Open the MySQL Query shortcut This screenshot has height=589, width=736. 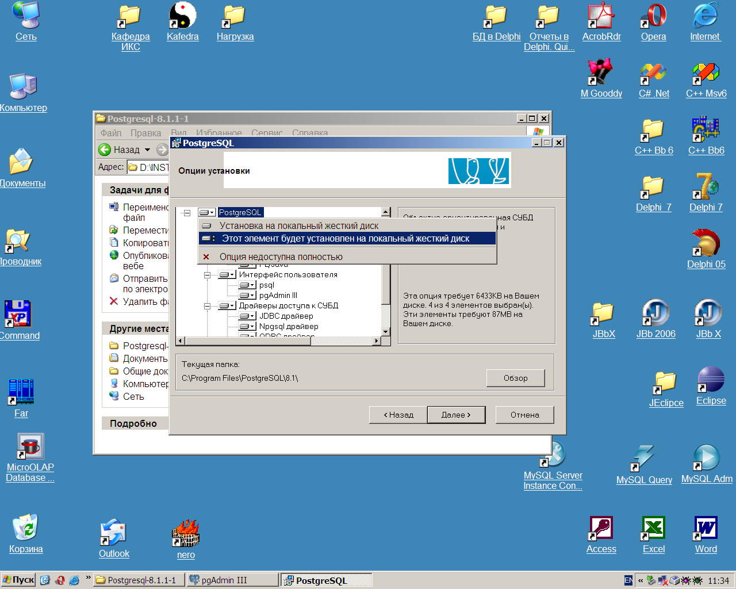[644, 465]
